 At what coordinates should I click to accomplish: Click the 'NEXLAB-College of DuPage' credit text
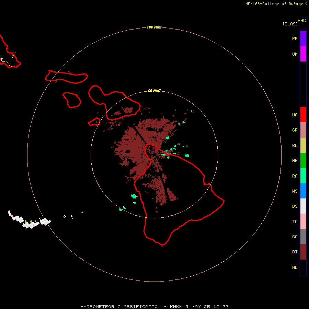(x=274, y=4)
